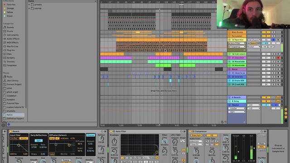The width and height of the screenshot is (290, 163).
Task: Select the 19 Wavetable track header
Action: tap(237, 65)
